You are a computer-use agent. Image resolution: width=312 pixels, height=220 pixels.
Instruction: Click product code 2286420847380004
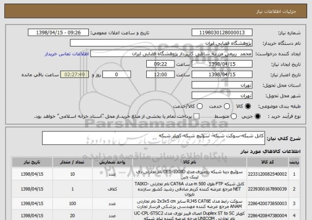tap(268, 216)
